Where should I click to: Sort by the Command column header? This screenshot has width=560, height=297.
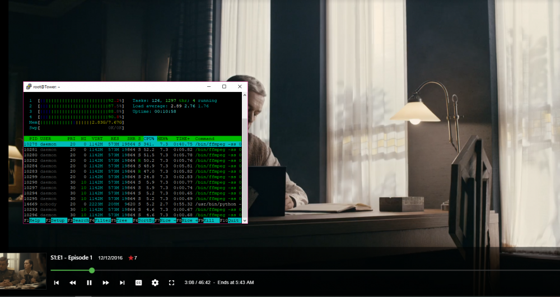click(x=204, y=138)
